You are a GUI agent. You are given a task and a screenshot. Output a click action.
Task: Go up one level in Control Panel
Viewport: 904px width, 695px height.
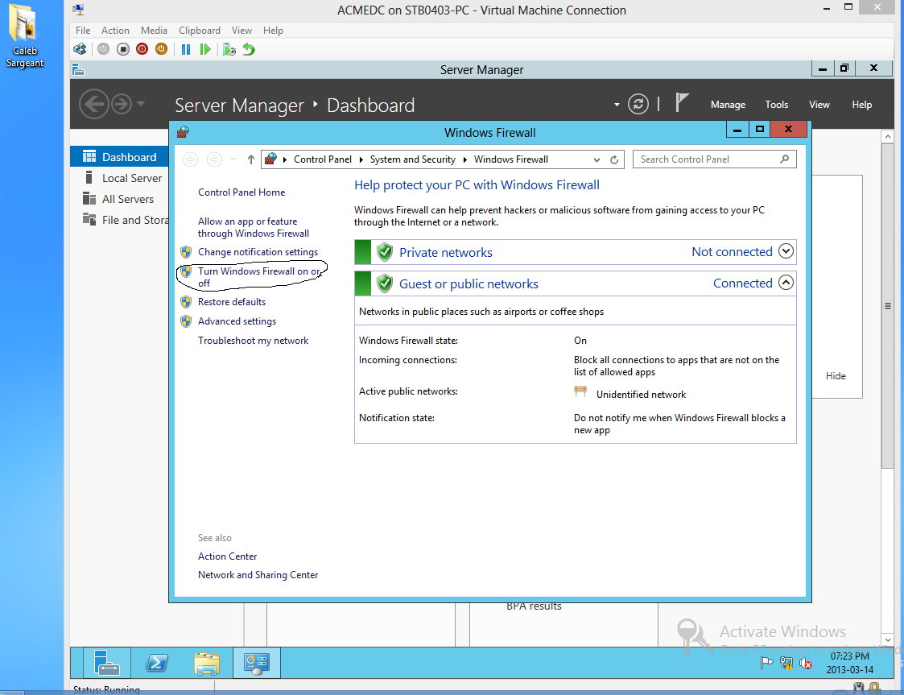pyautogui.click(x=251, y=159)
